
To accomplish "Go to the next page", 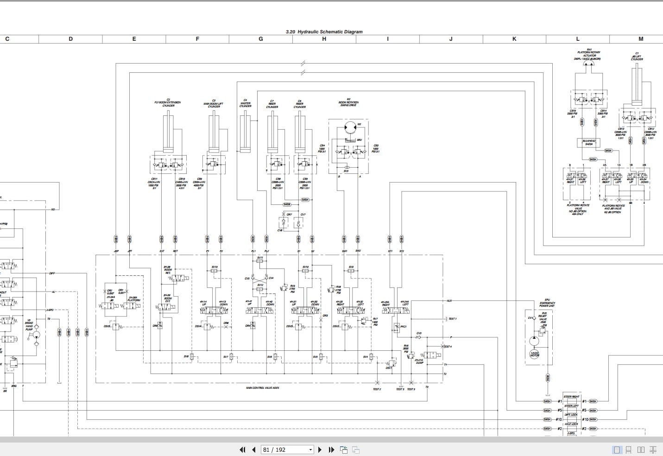I will point(320,450).
